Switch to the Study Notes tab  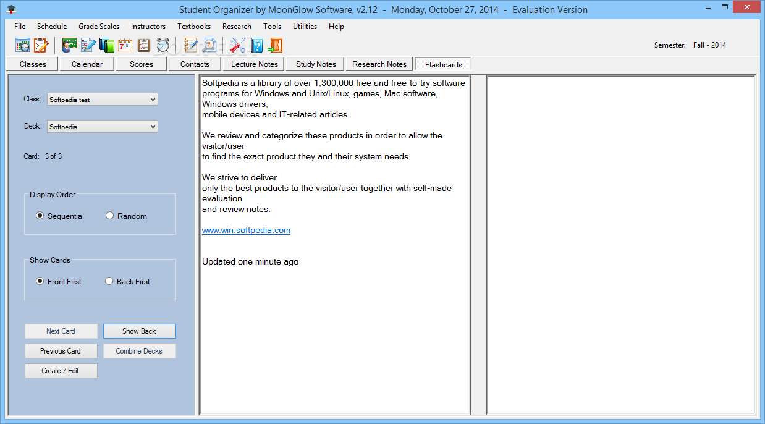[x=316, y=64]
